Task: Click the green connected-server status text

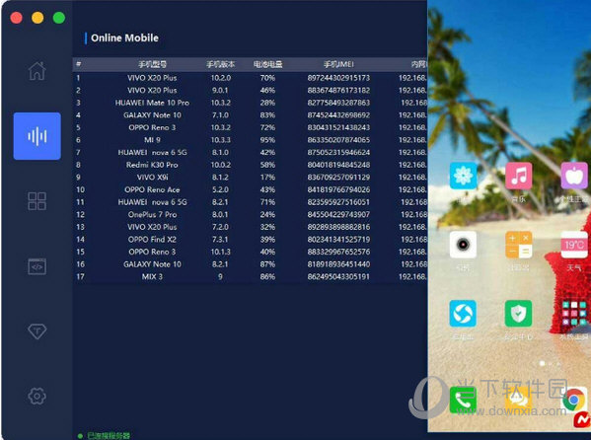Action: coord(109,435)
